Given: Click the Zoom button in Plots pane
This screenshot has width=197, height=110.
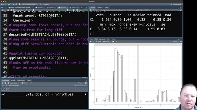Looking at the screenshot, I should tap(99, 42).
